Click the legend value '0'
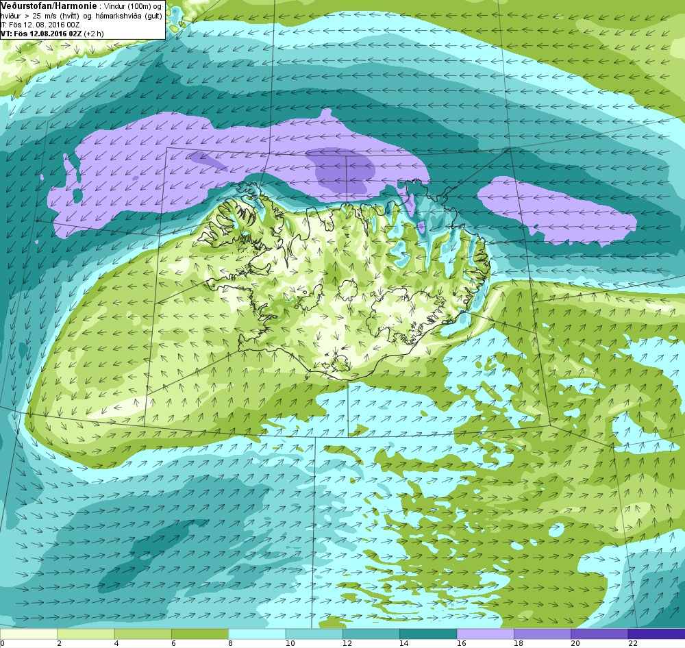The width and height of the screenshot is (685, 648). pyautogui.click(x=3, y=643)
